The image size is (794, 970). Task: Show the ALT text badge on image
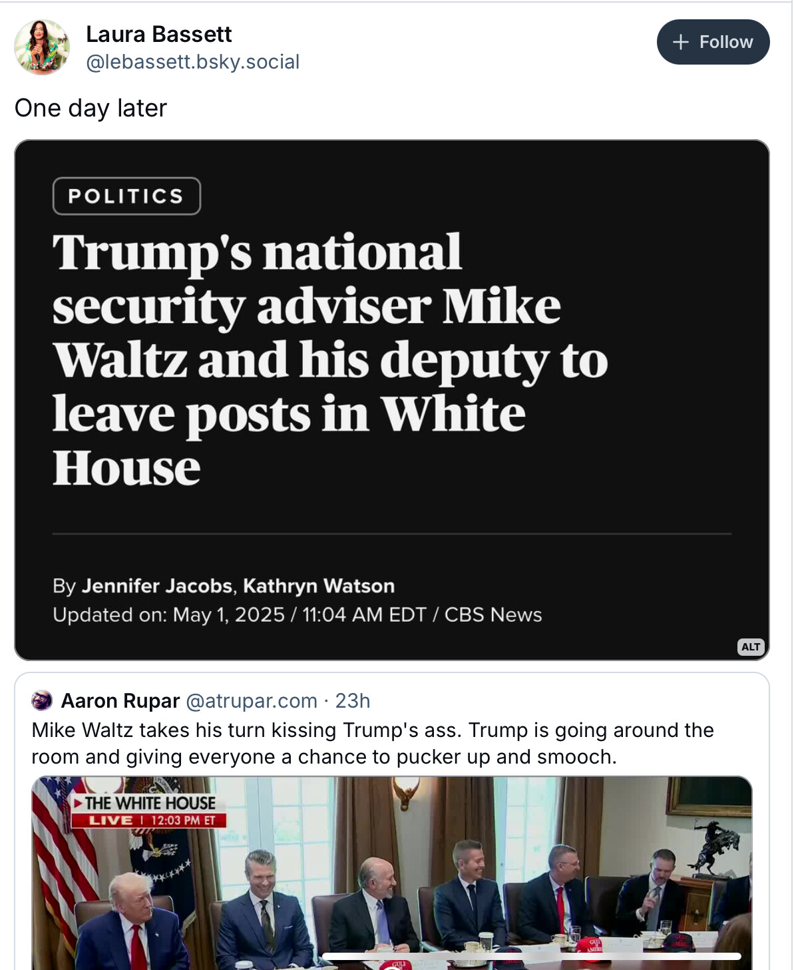[x=750, y=646]
